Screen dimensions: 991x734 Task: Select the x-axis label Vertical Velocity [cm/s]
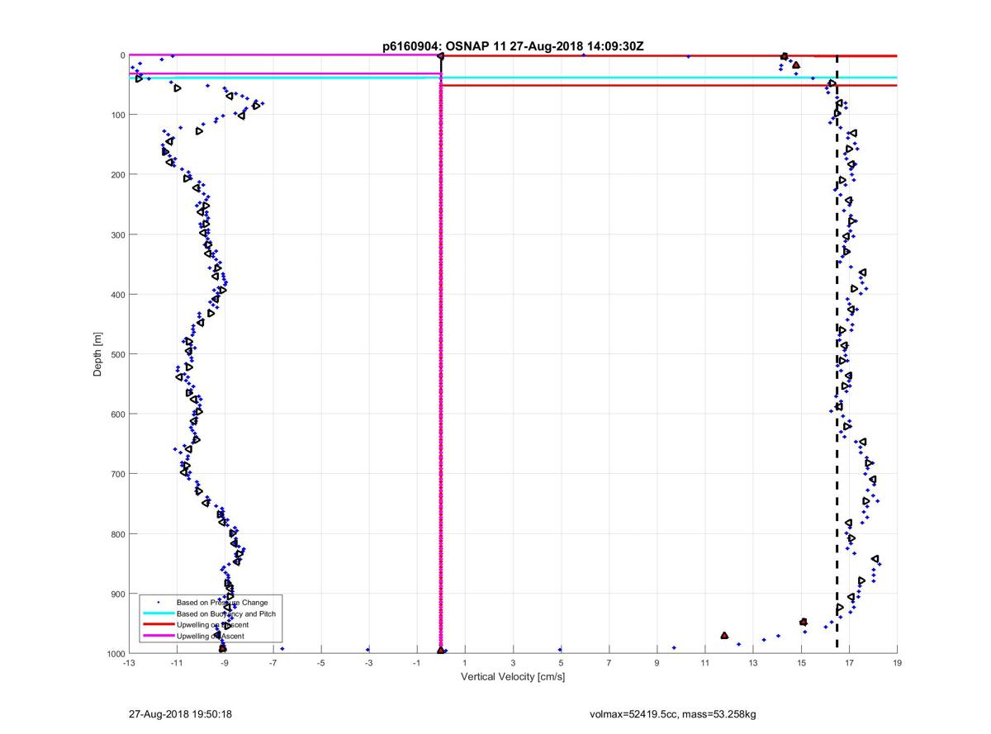(x=512, y=677)
